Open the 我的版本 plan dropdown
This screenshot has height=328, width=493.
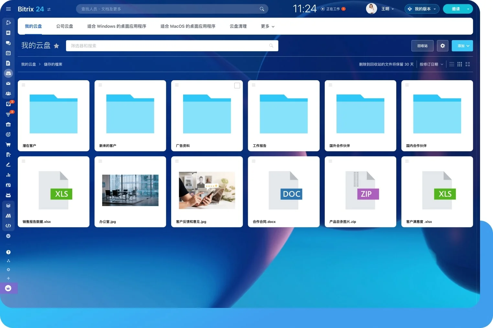(x=422, y=9)
